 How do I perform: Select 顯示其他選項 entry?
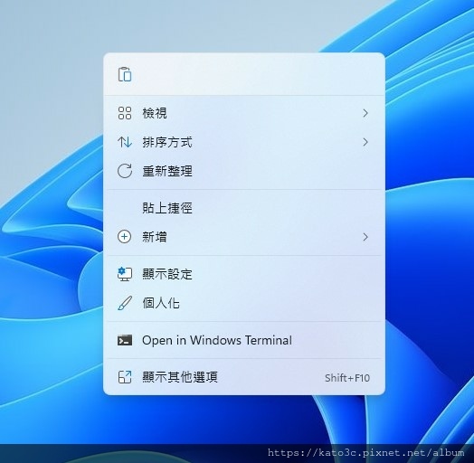pos(244,377)
